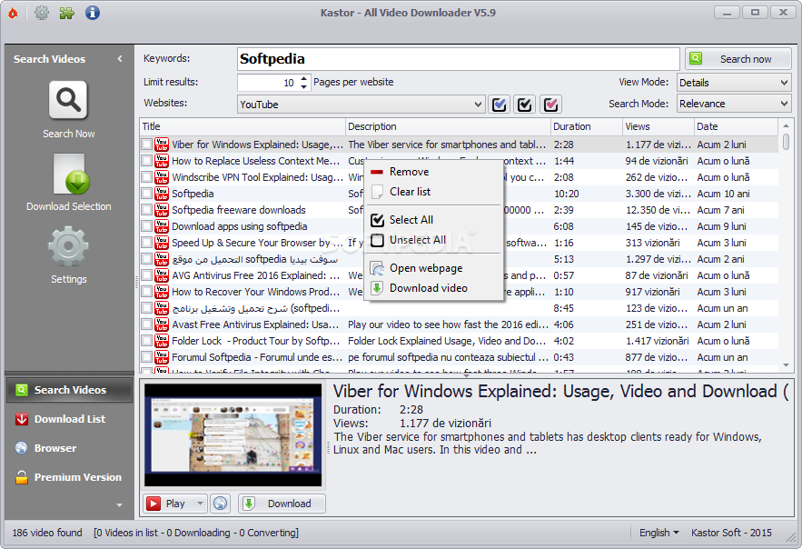802x549 pixels.
Task: Tick checkbox for Viber for Windows Explained
Action: coord(147,145)
